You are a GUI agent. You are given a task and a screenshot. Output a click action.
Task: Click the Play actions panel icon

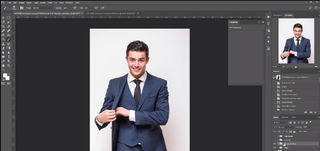[x=268, y=17]
